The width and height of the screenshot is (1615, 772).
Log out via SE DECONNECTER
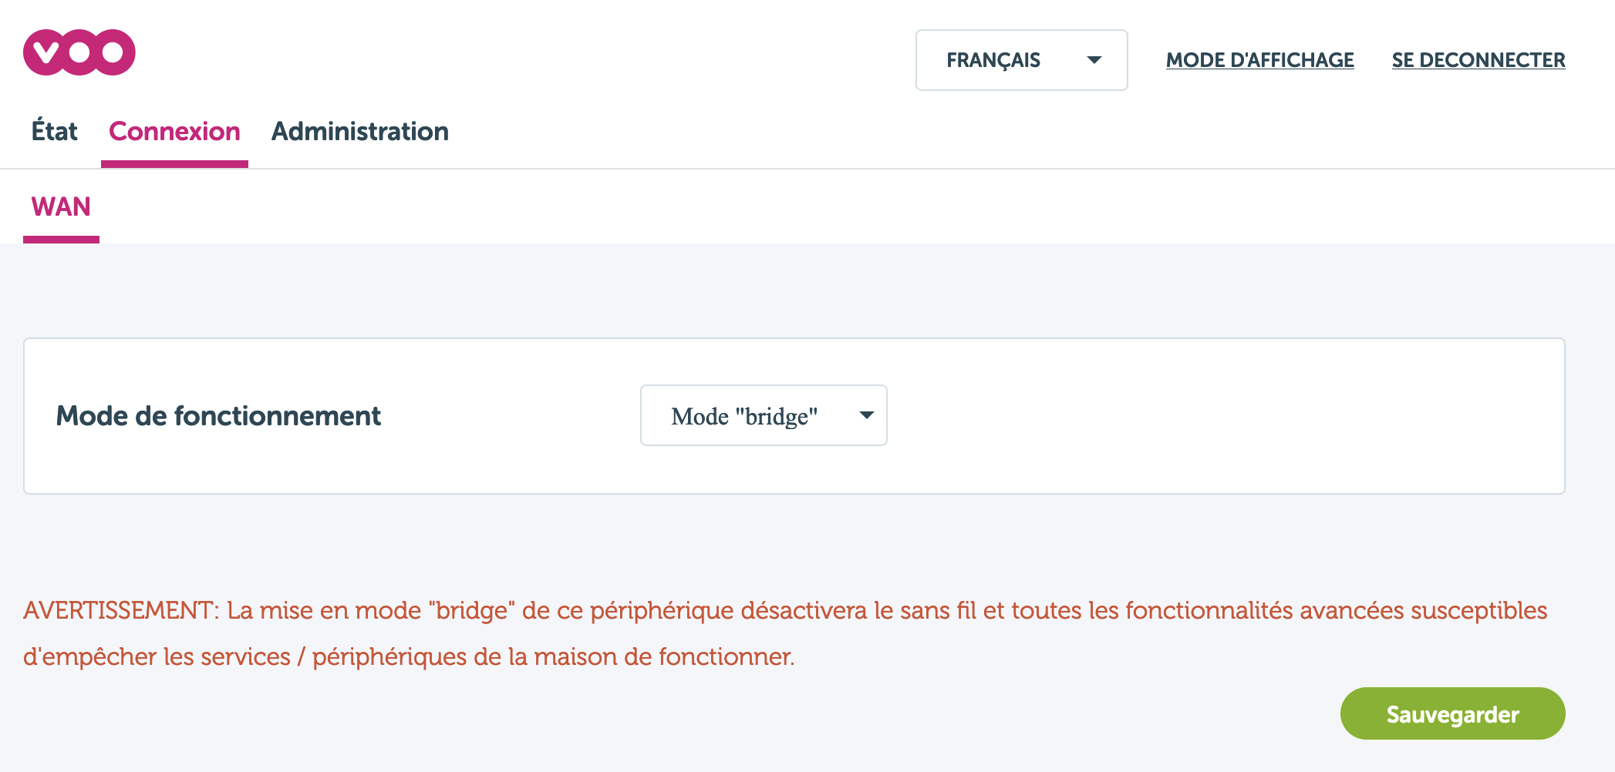[x=1478, y=60]
